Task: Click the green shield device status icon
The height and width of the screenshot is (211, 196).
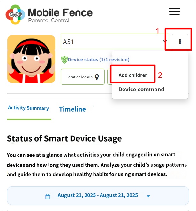Action: pos(64,60)
